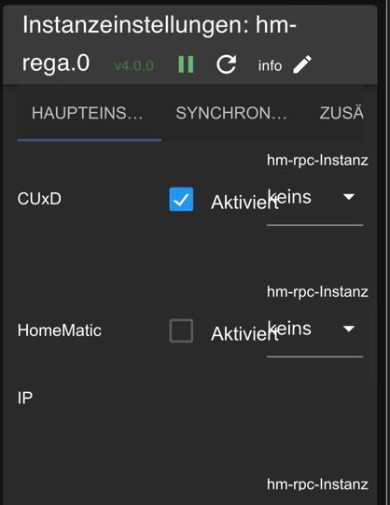Screen dimensions: 390x505
Task: Open the ZUSÄ... tab
Action: pyautogui.click(x=341, y=113)
